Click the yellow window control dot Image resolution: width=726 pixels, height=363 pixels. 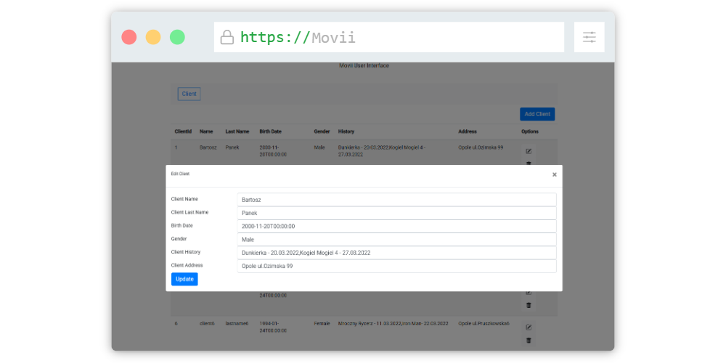coord(153,37)
